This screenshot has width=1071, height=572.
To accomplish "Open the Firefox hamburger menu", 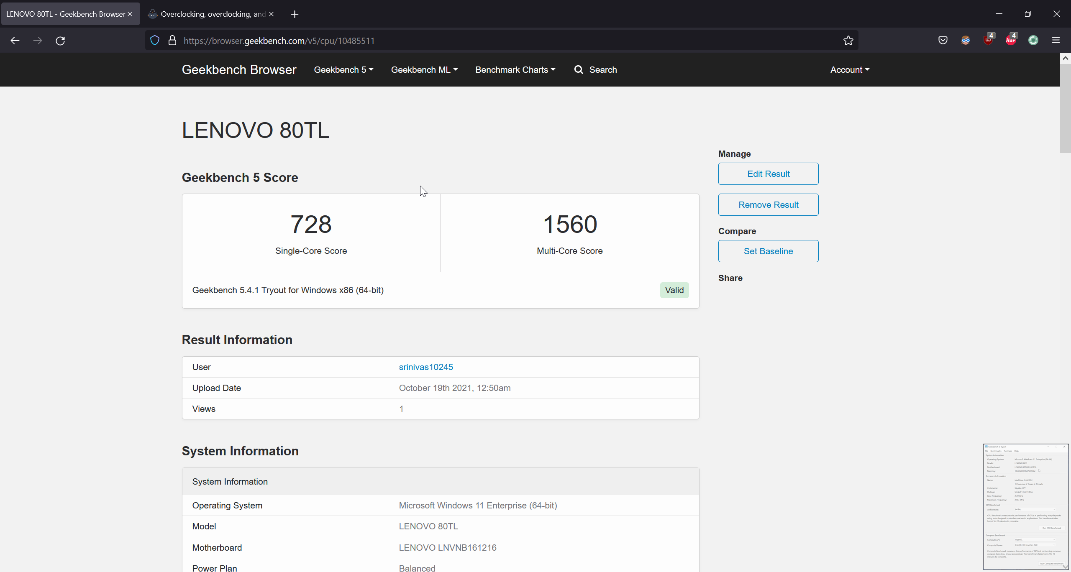I will tap(1056, 41).
